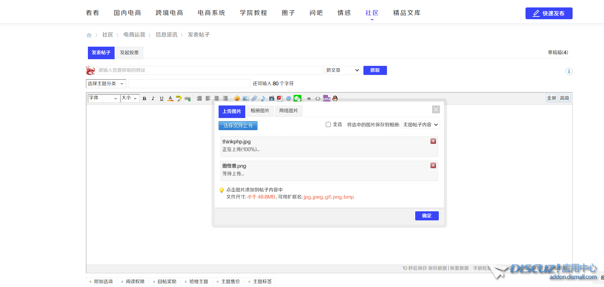This screenshot has width=604, height=287.
Task: Insert audio with the music note icon
Action: click(263, 98)
